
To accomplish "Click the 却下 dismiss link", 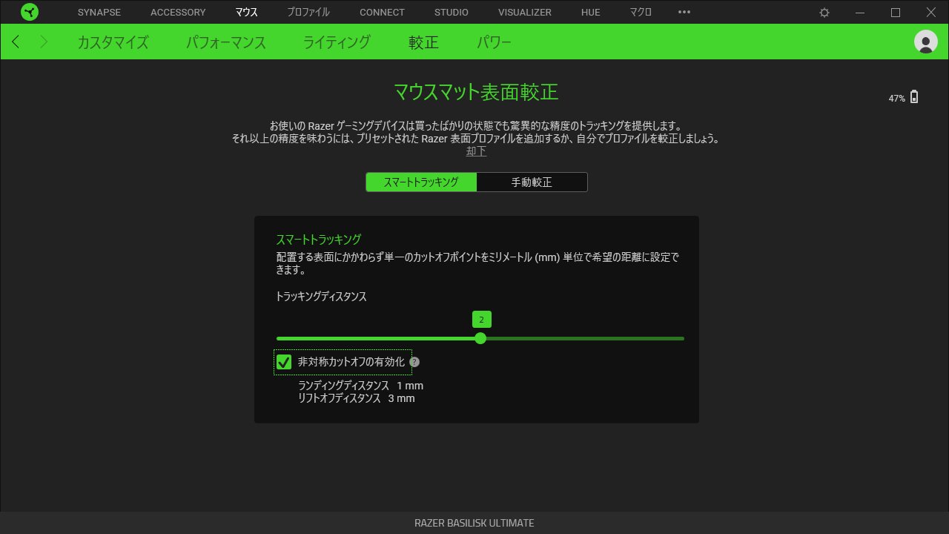I will (476, 151).
